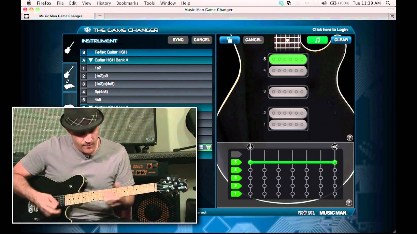Image resolution: width=417 pixels, height=234 pixels.
Task: Open help for the pickup diagram
Action: pyautogui.click(x=350, y=138)
